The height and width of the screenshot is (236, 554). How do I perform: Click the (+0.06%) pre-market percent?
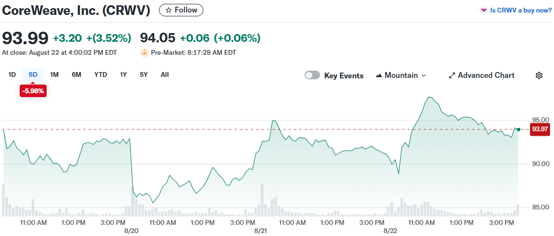237,38
